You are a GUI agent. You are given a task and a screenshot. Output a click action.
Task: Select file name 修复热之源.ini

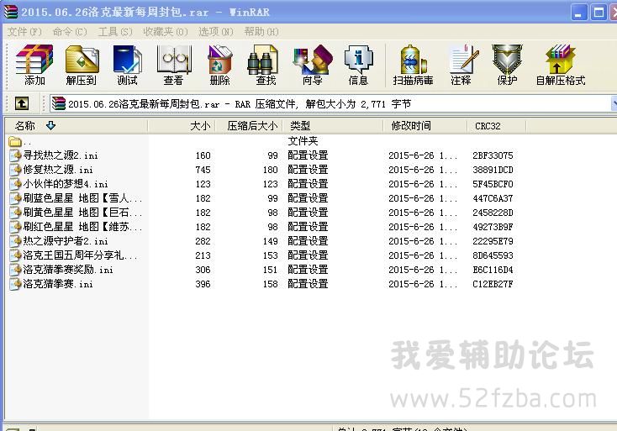[58, 170]
